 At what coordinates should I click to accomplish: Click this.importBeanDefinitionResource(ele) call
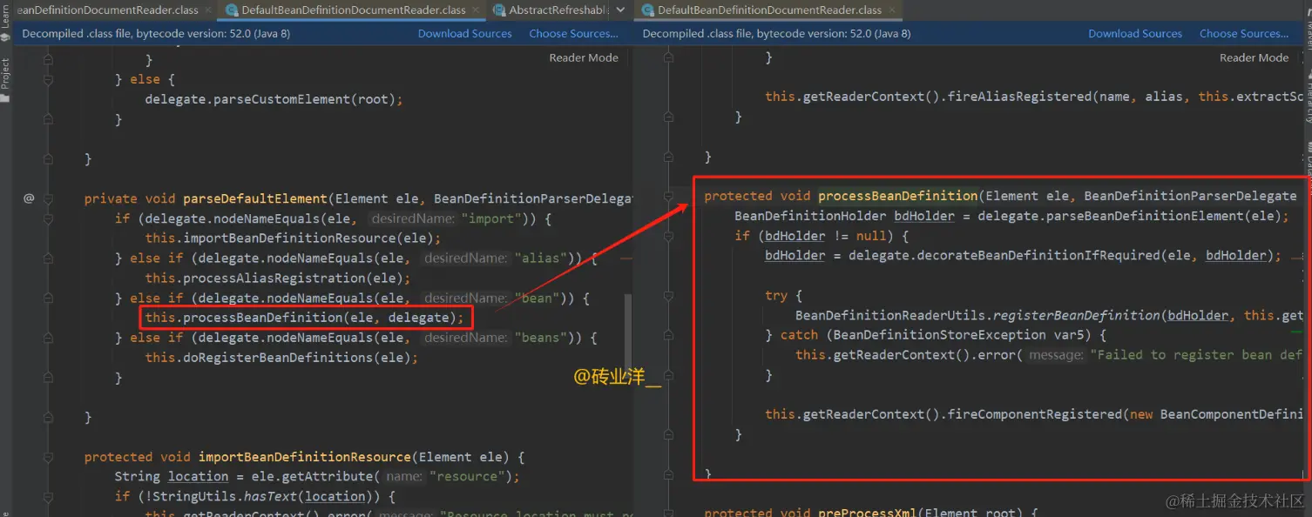click(x=293, y=238)
